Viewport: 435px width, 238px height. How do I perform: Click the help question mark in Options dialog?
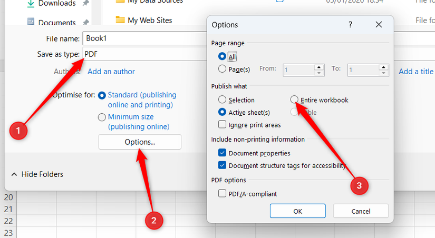pyautogui.click(x=351, y=25)
